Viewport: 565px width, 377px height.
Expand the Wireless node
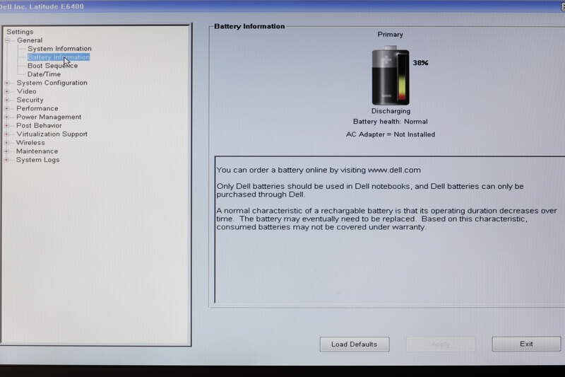pos(7,143)
